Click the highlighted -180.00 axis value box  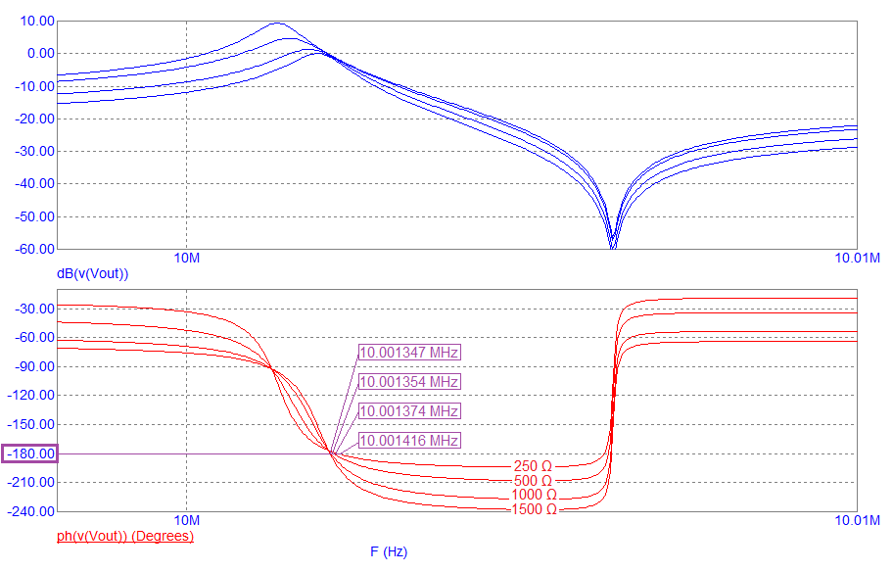click(x=30, y=453)
